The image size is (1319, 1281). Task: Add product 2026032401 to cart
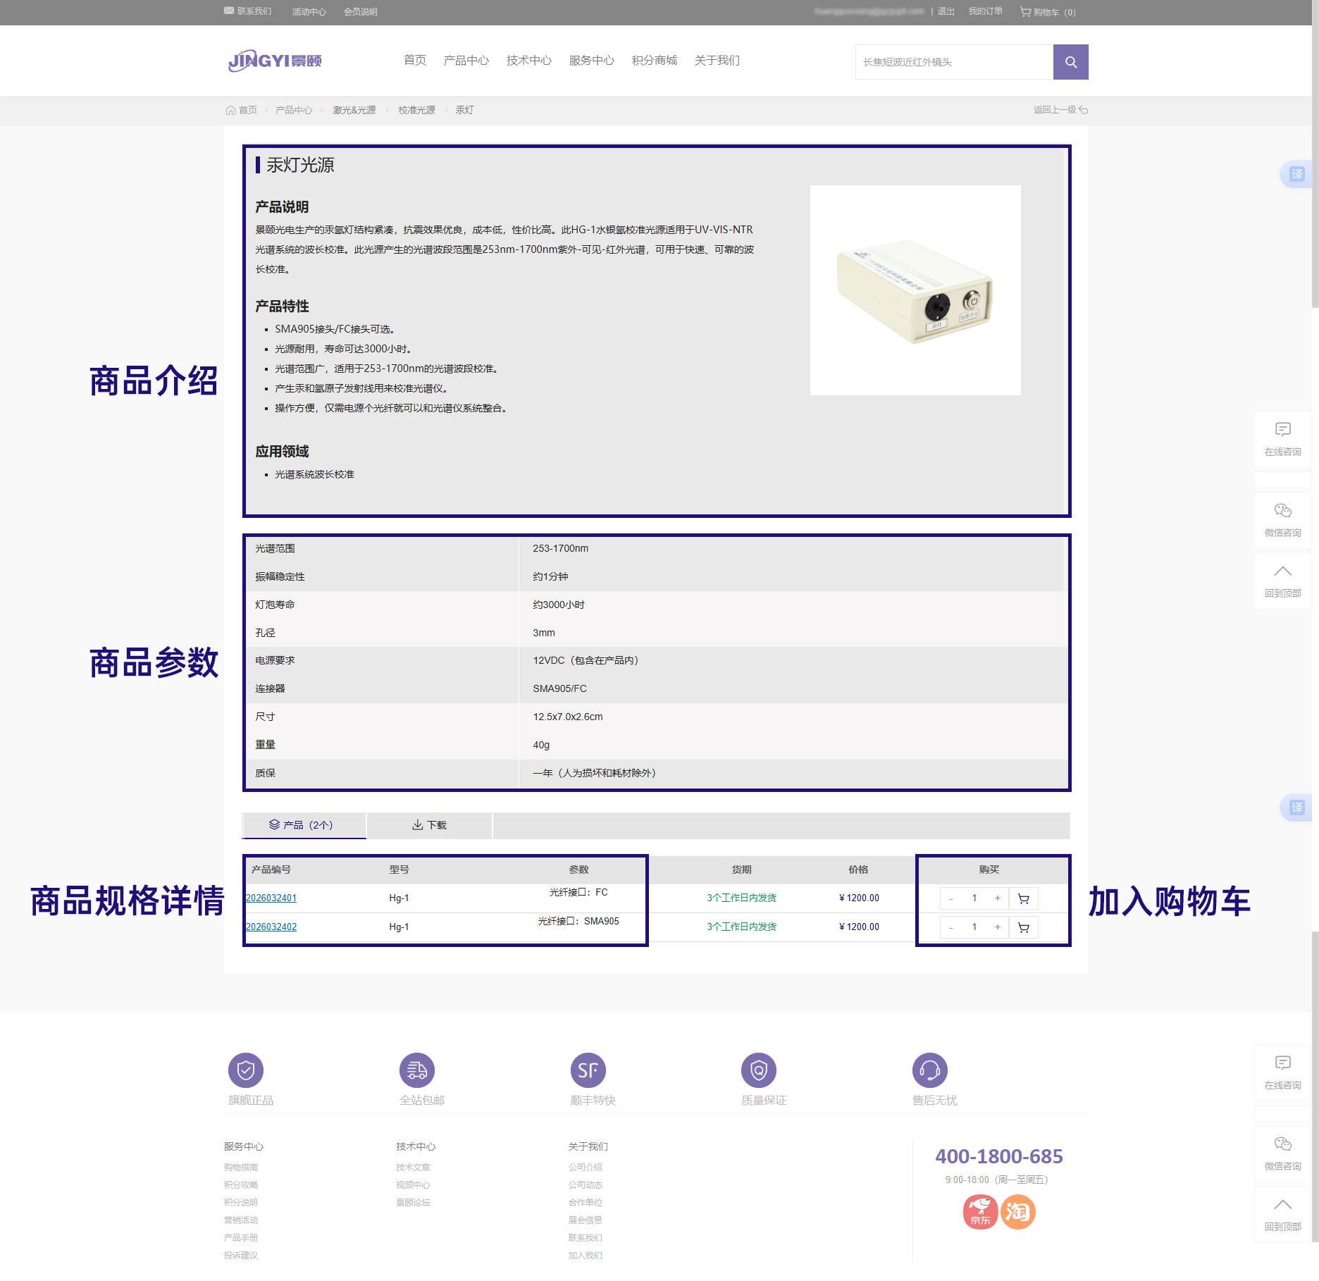click(x=1024, y=898)
